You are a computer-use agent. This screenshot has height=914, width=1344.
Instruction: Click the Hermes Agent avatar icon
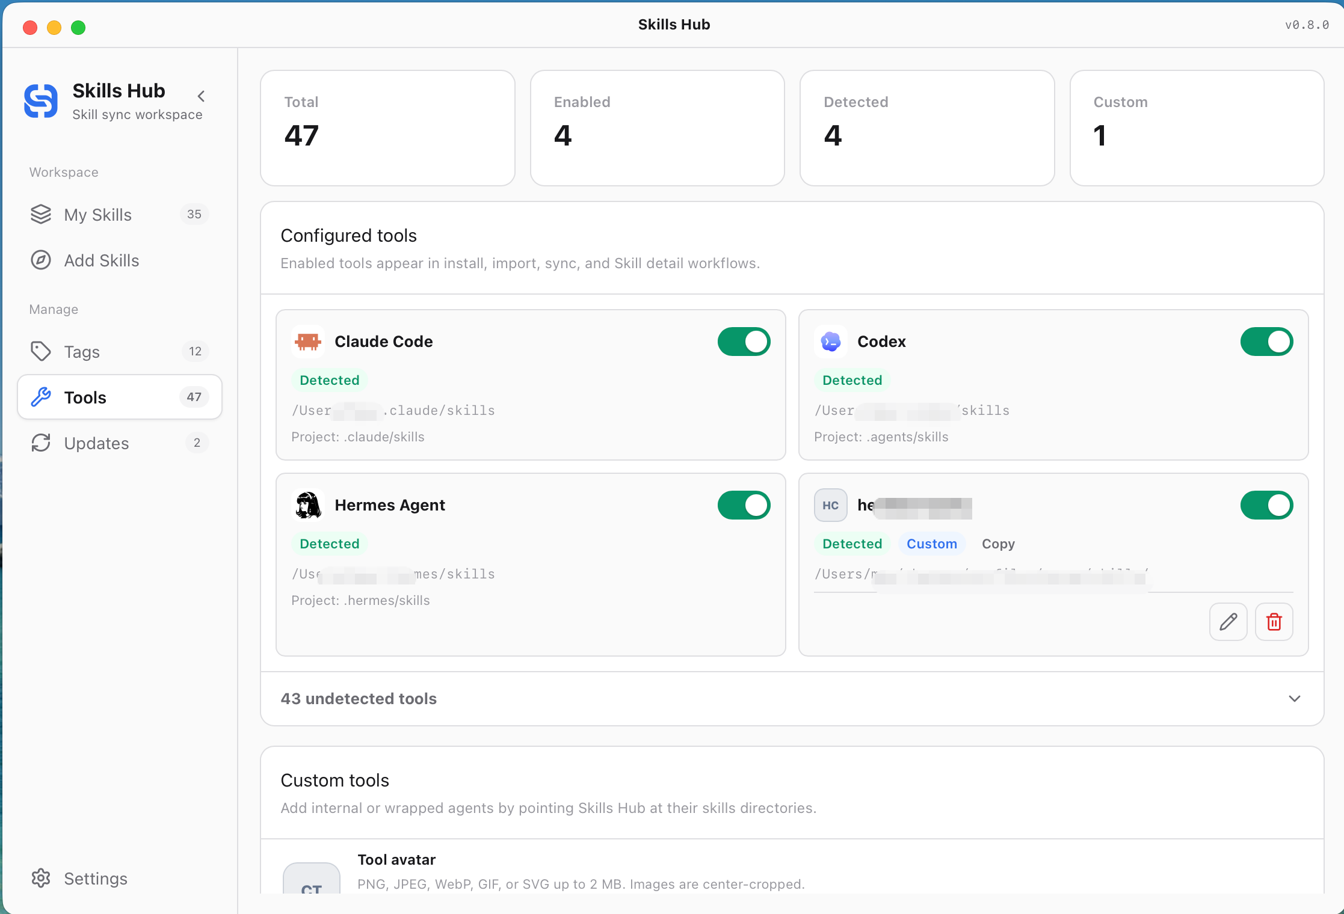pyautogui.click(x=308, y=505)
